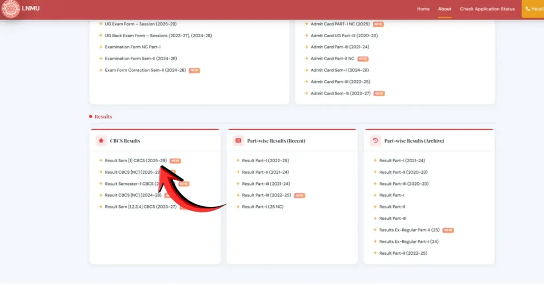Open Result Part-II (2020-23)
This screenshot has height=285, width=544.
coord(403,172)
